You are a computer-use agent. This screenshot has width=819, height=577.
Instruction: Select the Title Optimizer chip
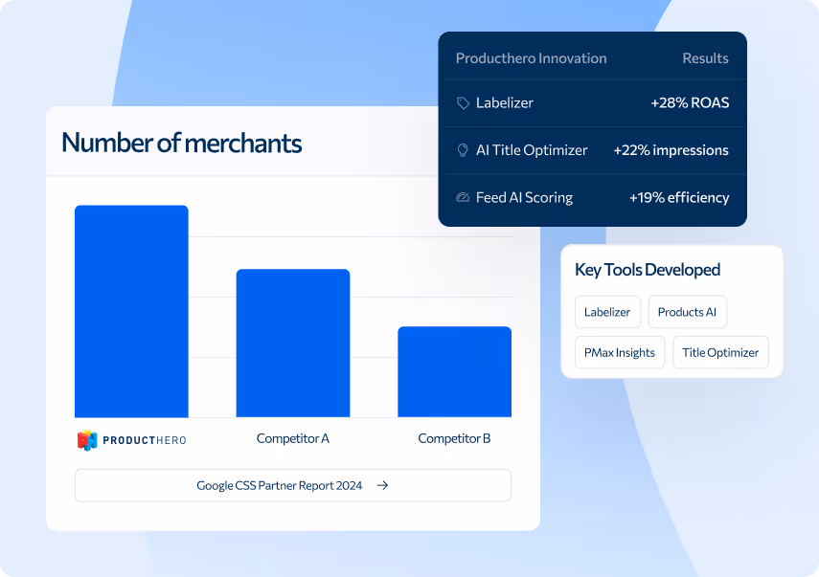tap(720, 353)
